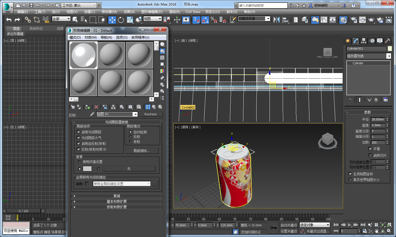This screenshot has width=396, height=237.
Task: Toggle 平滑 checkbox in parameters
Action: pos(370,149)
